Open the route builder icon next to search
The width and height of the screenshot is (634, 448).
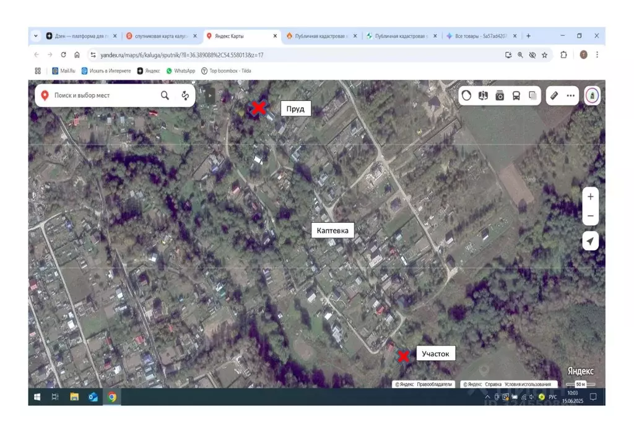point(185,95)
